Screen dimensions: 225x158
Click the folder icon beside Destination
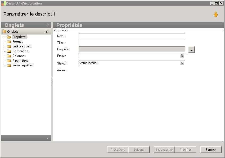9,51
